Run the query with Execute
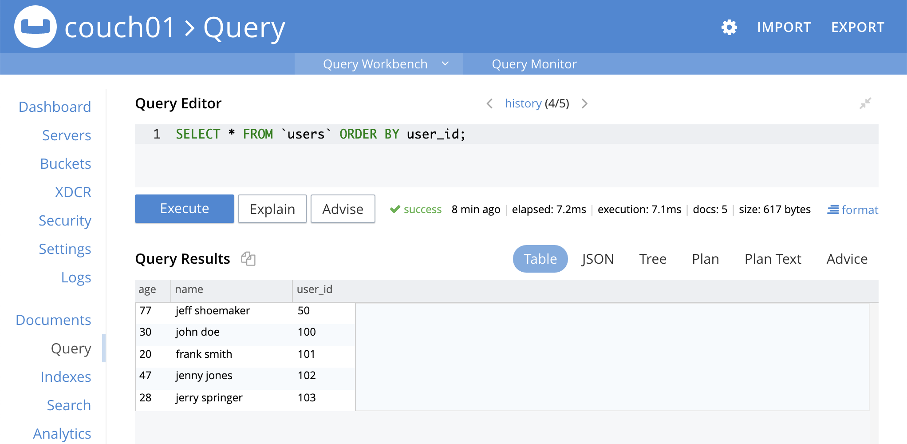 coord(185,209)
